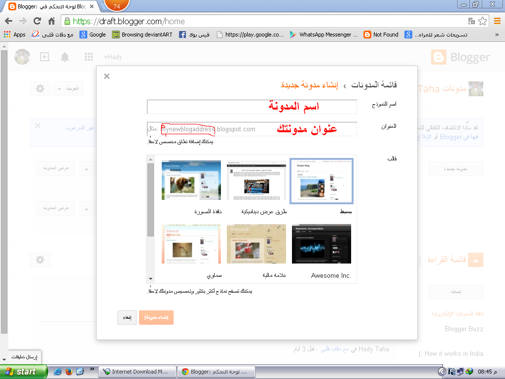Image resolution: width=505 pixels, height=379 pixels.
Task: Dismiss the notice with its X icon
Action: (37, 126)
